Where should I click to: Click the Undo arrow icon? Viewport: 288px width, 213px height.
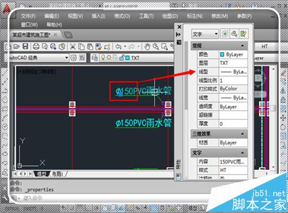pos(119,47)
